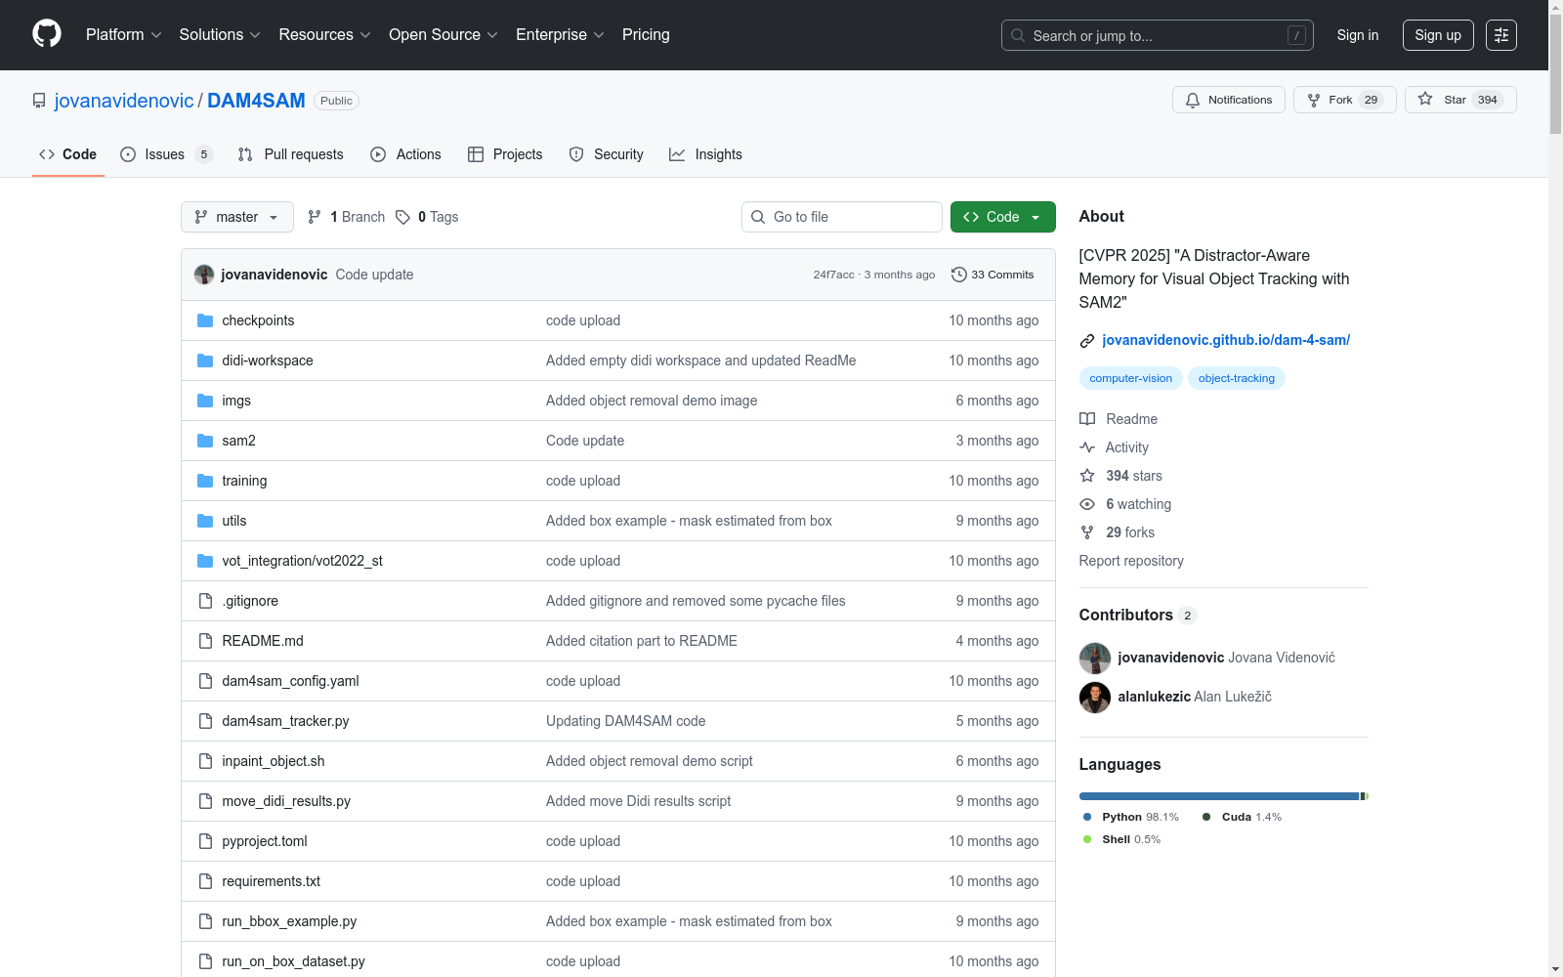Open the dam4sam_config.yaml file
Screen dimensions: 1563x977
coord(290,681)
